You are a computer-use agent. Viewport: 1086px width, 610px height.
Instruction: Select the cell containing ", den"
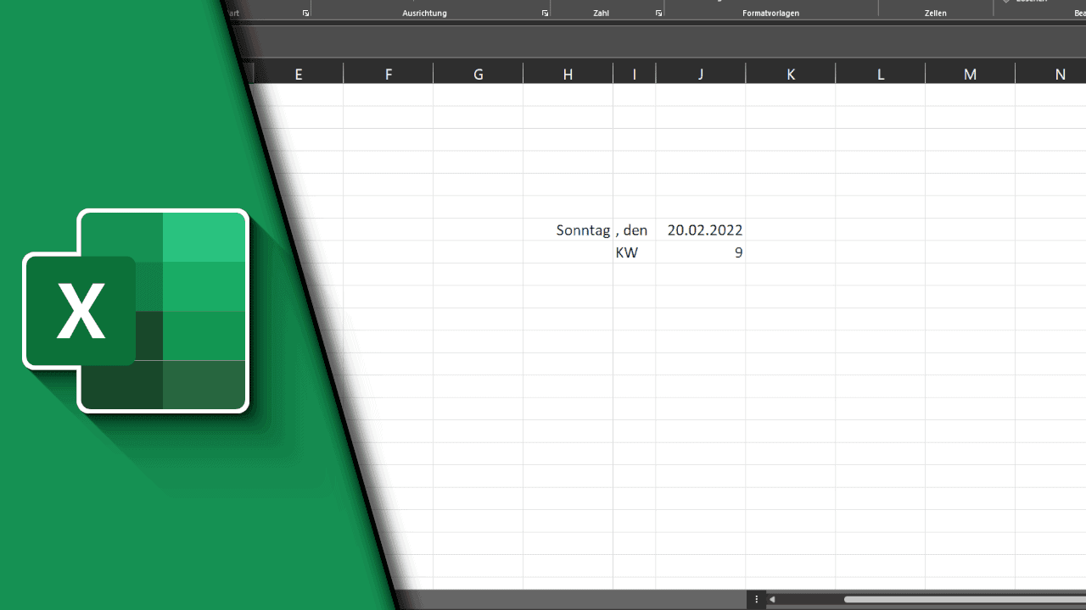[635, 230]
